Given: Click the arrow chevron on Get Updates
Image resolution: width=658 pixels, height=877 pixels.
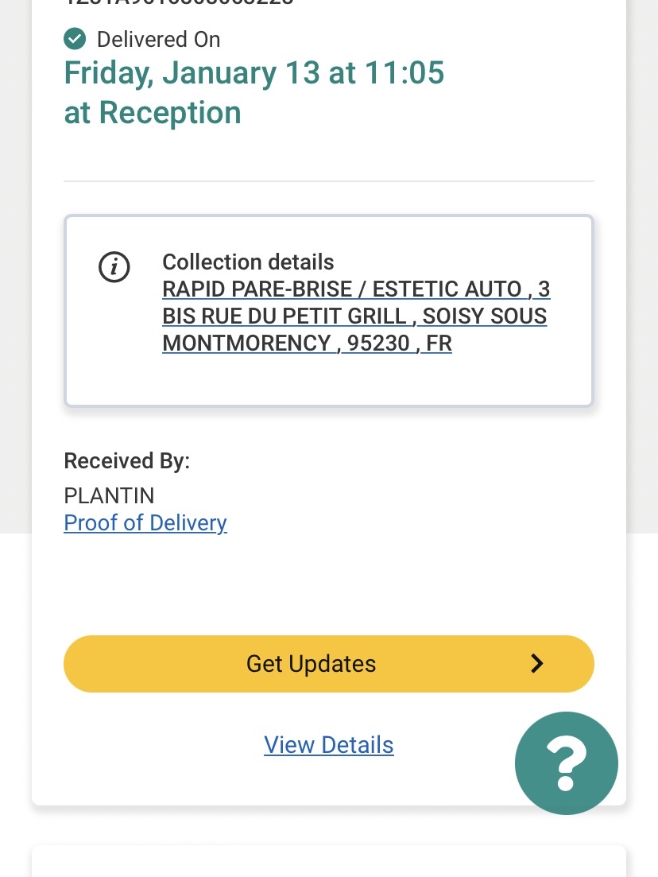Looking at the screenshot, I should click(537, 664).
